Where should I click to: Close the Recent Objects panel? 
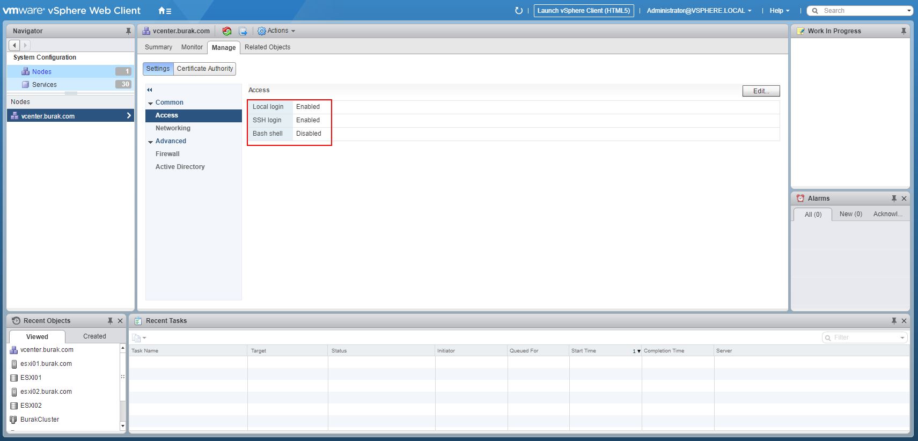pos(120,321)
